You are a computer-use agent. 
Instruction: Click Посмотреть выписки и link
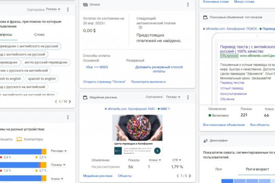[148, 82]
